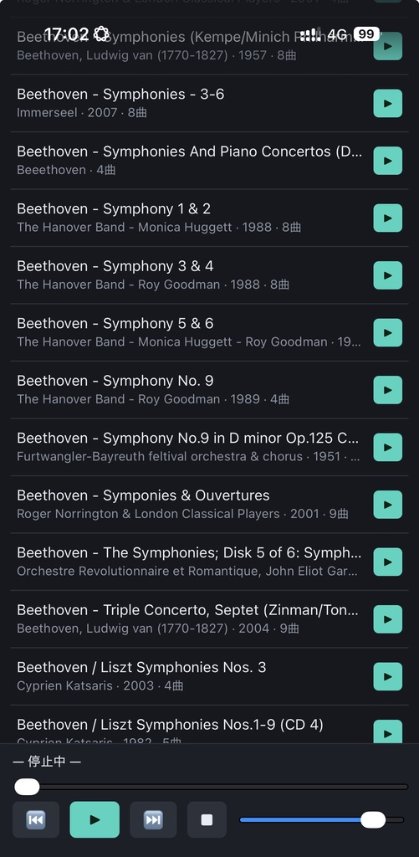Screen dimensions: 419x857
Task: Click the playback progress bar track
Action: (x=212, y=787)
